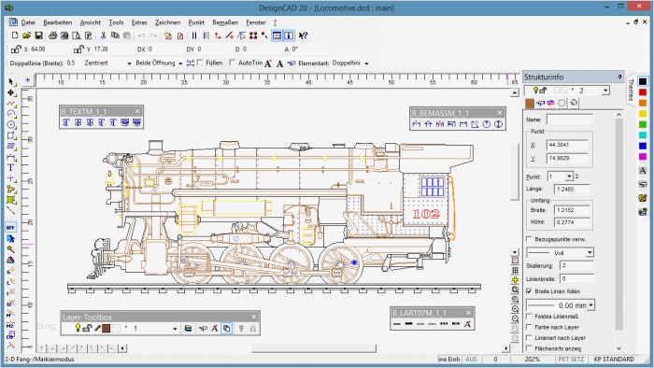Close the B_TEXTM_1_1 toolbox
Image resolution: width=654 pixels, height=368 pixels.
click(x=137, y=111)
